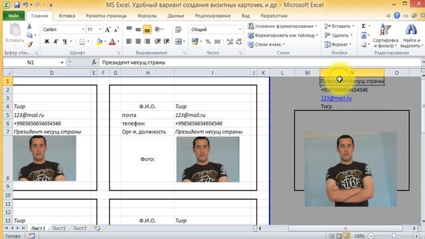425x239 pixels.
Task: Click the decrease decimal icon
Action: pyautogui.click(x=239, y=41)
